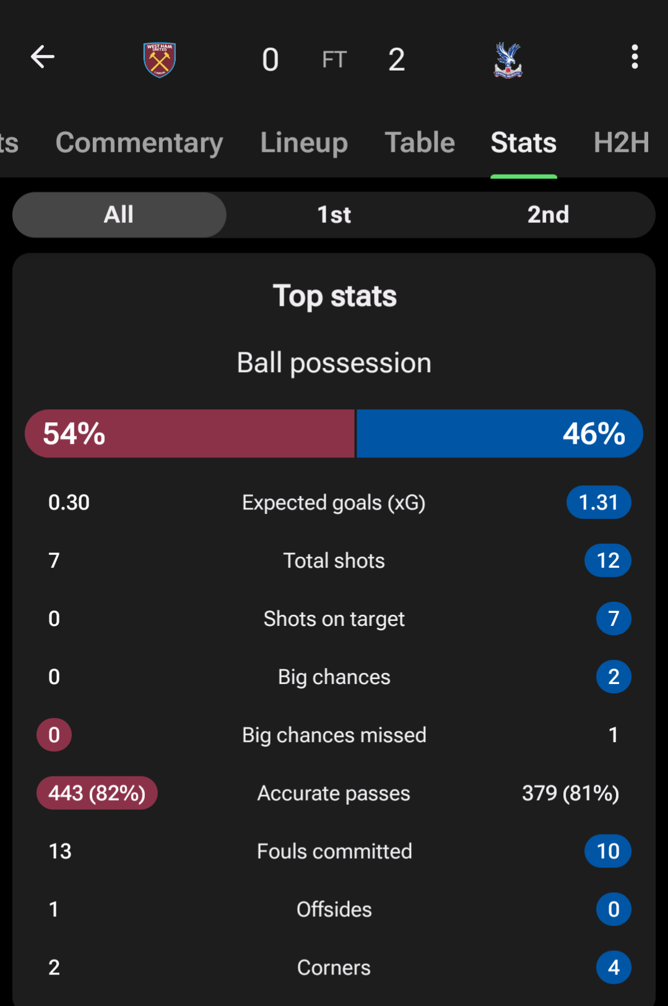
Task: Select the All period filter
Action: (x=119, y=215)
